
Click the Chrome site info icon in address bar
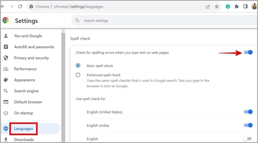pos(31,7)
